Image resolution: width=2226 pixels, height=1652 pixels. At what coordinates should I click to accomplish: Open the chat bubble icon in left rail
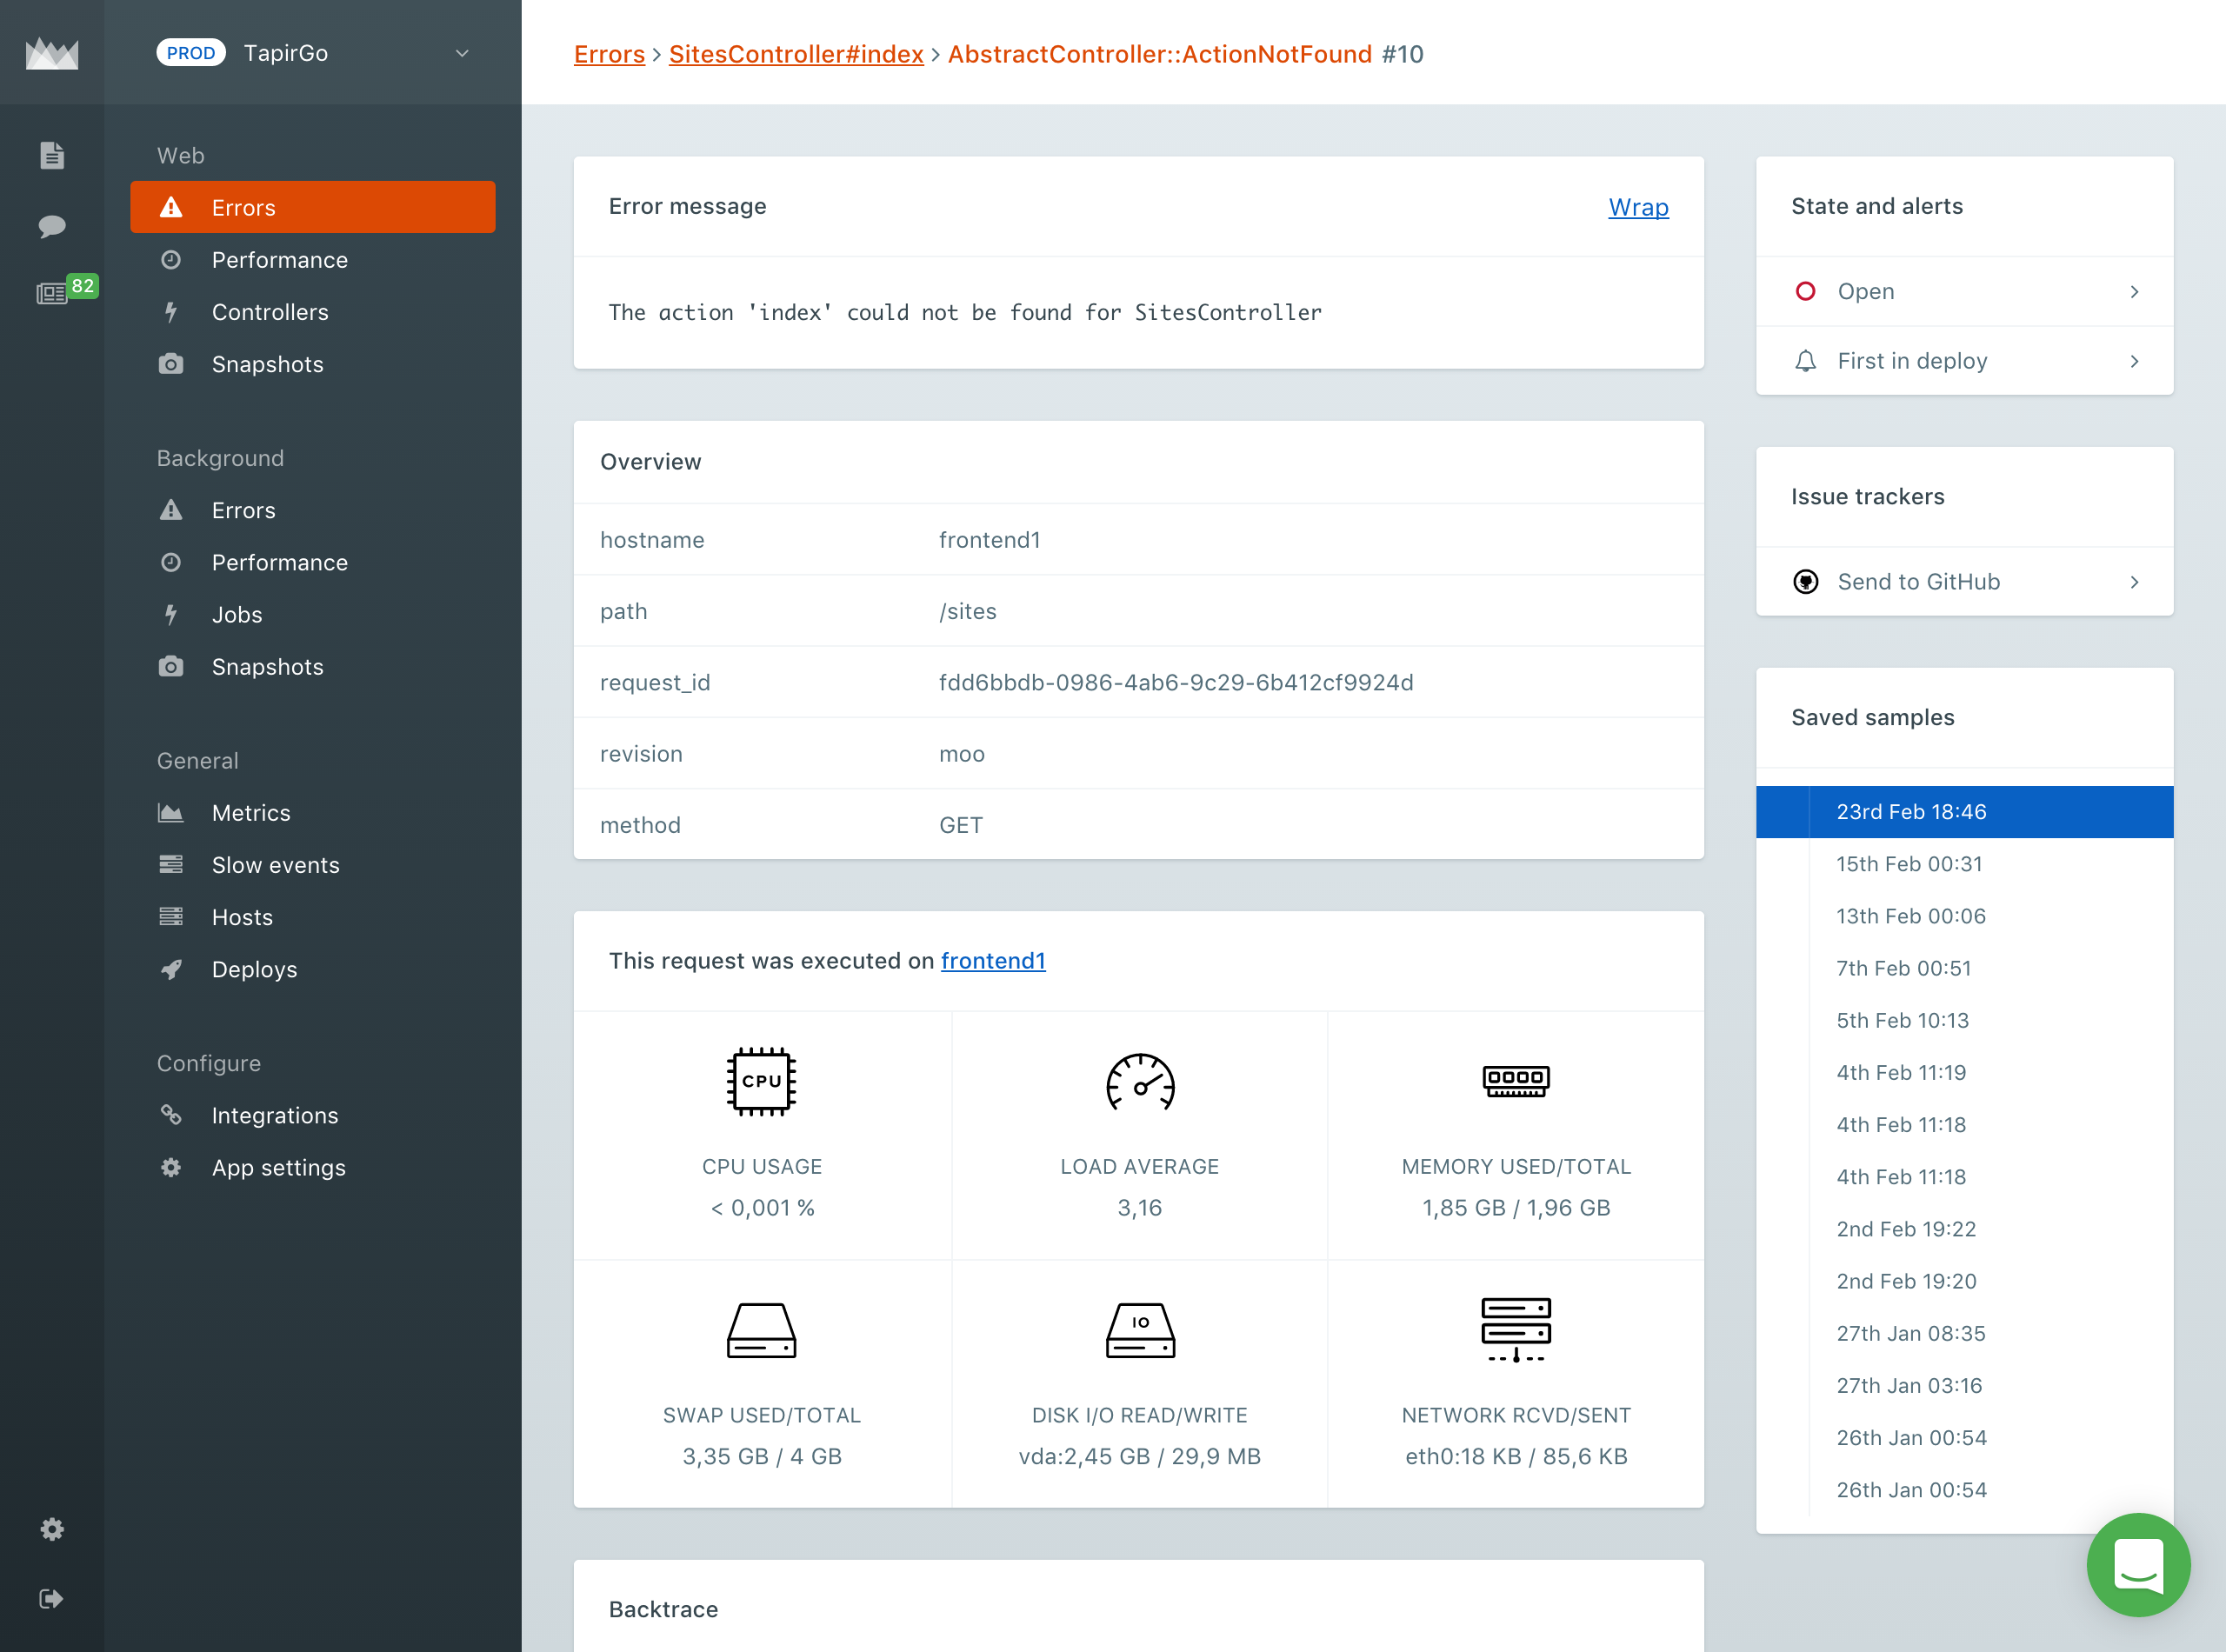tap(52, 226)
